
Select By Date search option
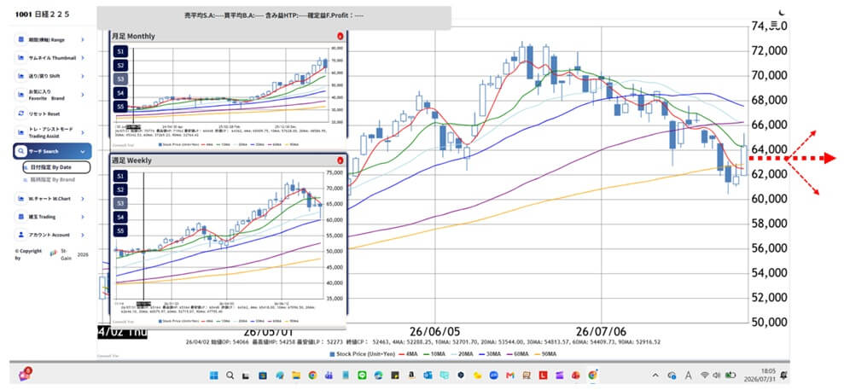56,168
